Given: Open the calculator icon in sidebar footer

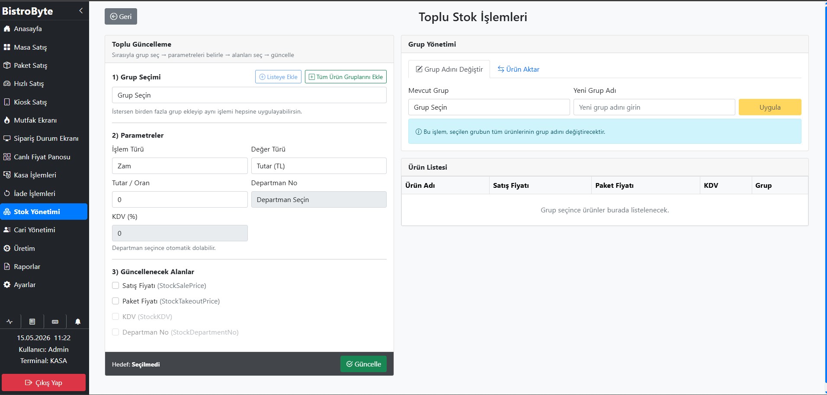Looking at the screenshot, I should (x=32, y=322).
